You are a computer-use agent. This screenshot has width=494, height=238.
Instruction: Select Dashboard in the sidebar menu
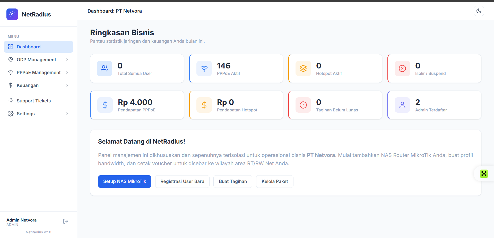pos(38,47)
